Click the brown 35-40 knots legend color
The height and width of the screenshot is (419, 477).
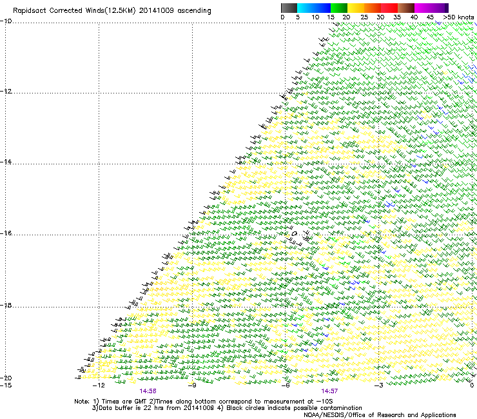406,8
